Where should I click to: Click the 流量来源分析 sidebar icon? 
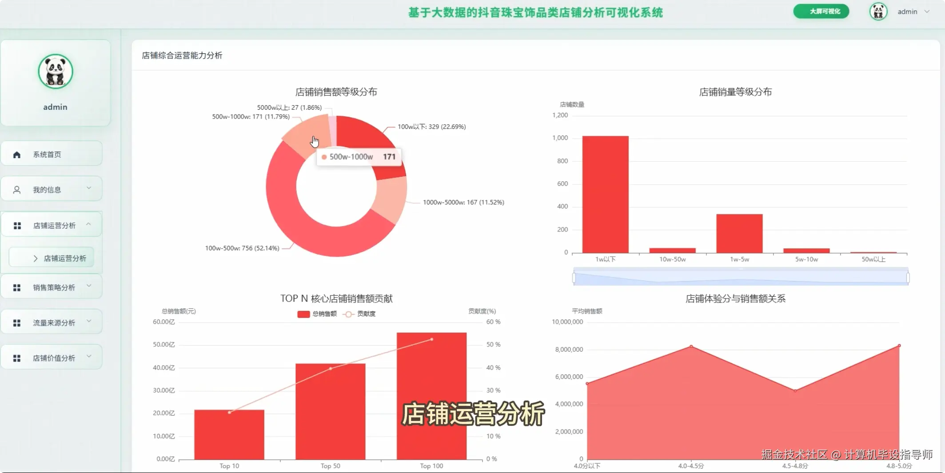[x=17, y=322]
